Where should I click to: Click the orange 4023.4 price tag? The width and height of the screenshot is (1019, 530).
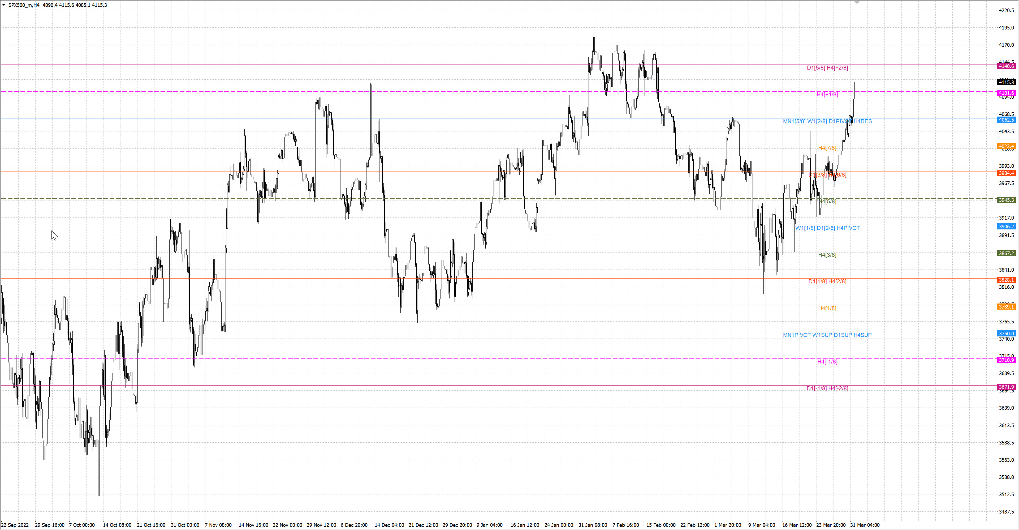pos(1006,147)
